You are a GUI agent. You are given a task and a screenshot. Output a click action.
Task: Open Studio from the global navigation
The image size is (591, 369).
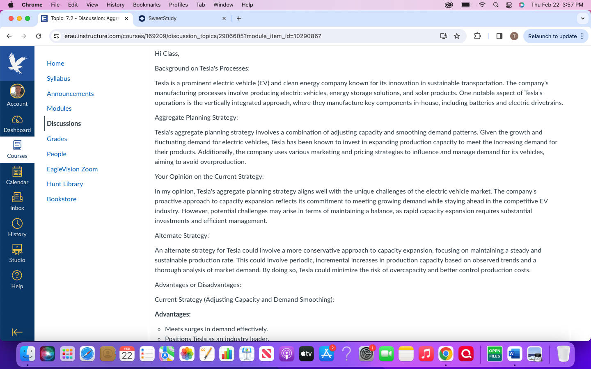pyautogui.click(x=17, y=254)
